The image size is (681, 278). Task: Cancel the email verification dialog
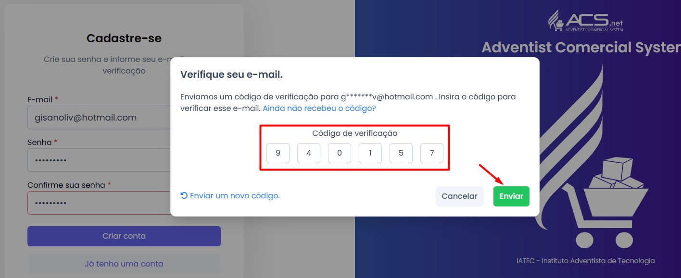pos(459,196)
